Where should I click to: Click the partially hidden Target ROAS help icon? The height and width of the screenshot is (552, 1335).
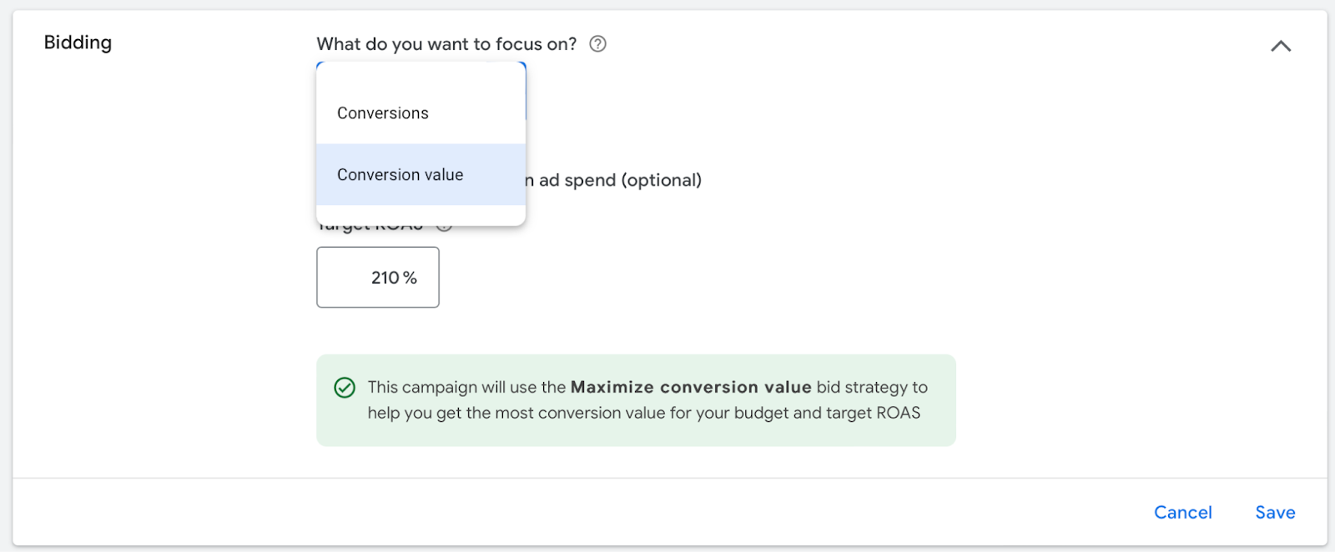pyautogui.click(x=445, y=228)
